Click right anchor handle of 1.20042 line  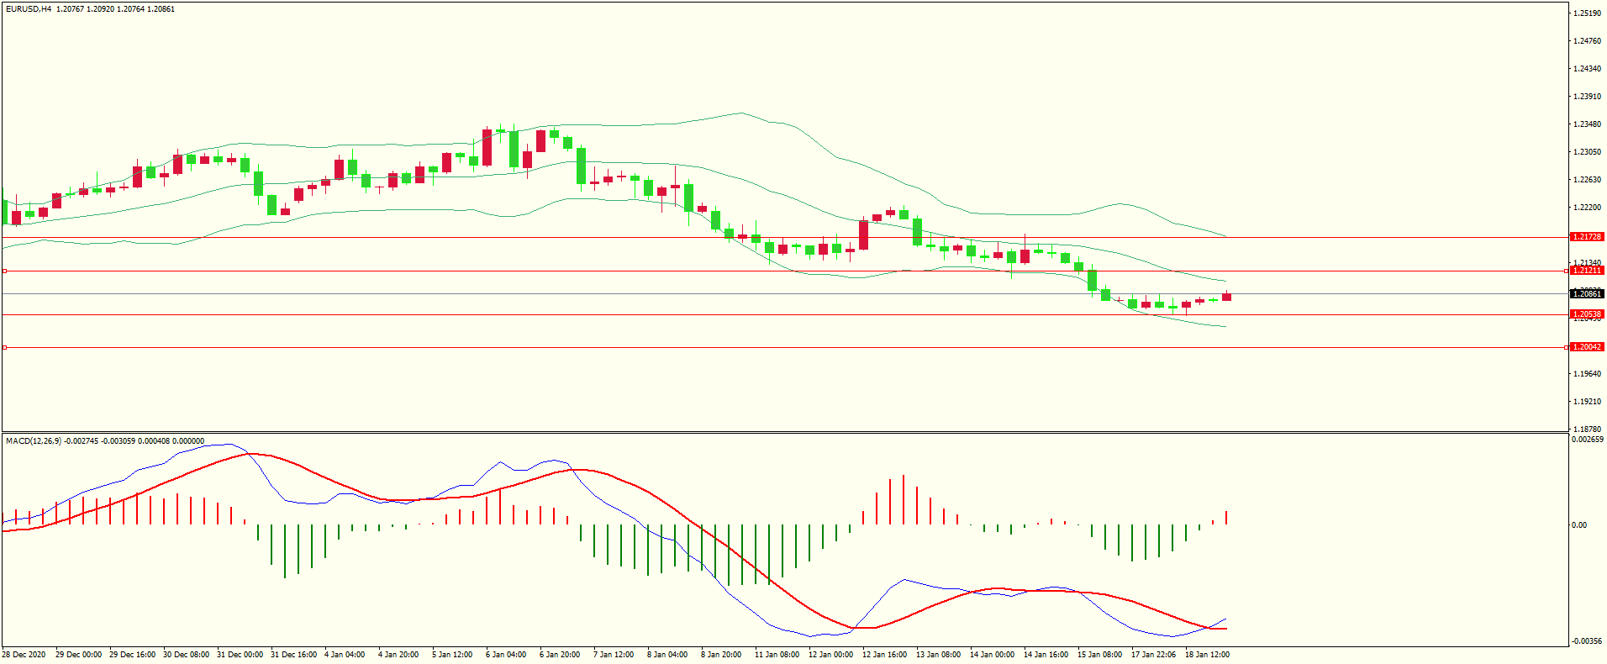click(x=1567, y=347)
